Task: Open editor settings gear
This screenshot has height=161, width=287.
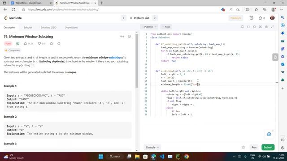Action: tap(266, 27)
